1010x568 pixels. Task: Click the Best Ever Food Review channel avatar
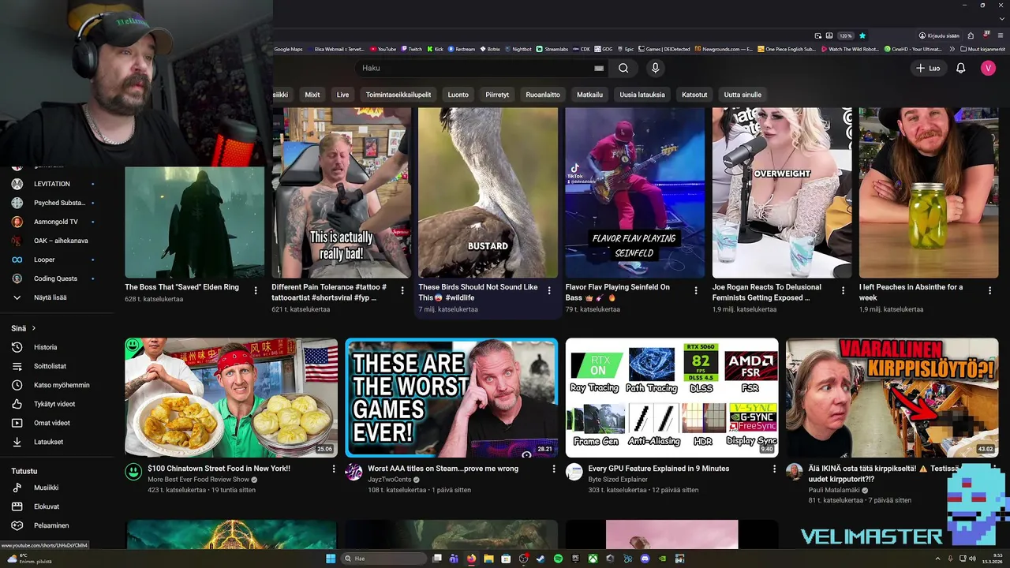pos(133,473)
